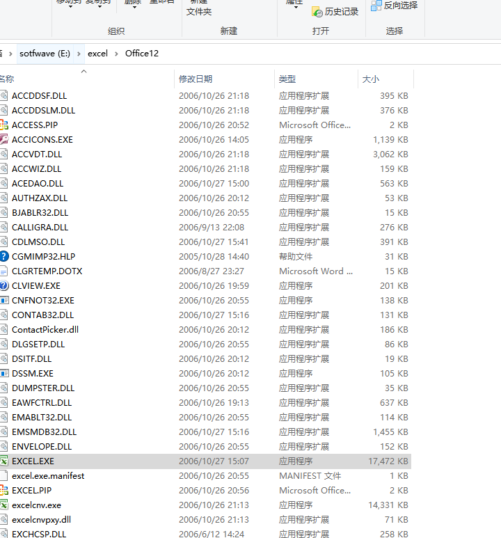The image size is (501, 538).
Task: Click the 帮助文件 type cell
Action: pos(296,257)
